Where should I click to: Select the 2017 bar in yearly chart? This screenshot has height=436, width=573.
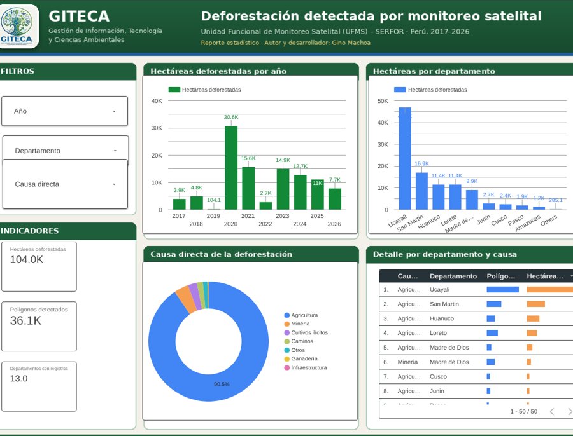coord(179,204)
